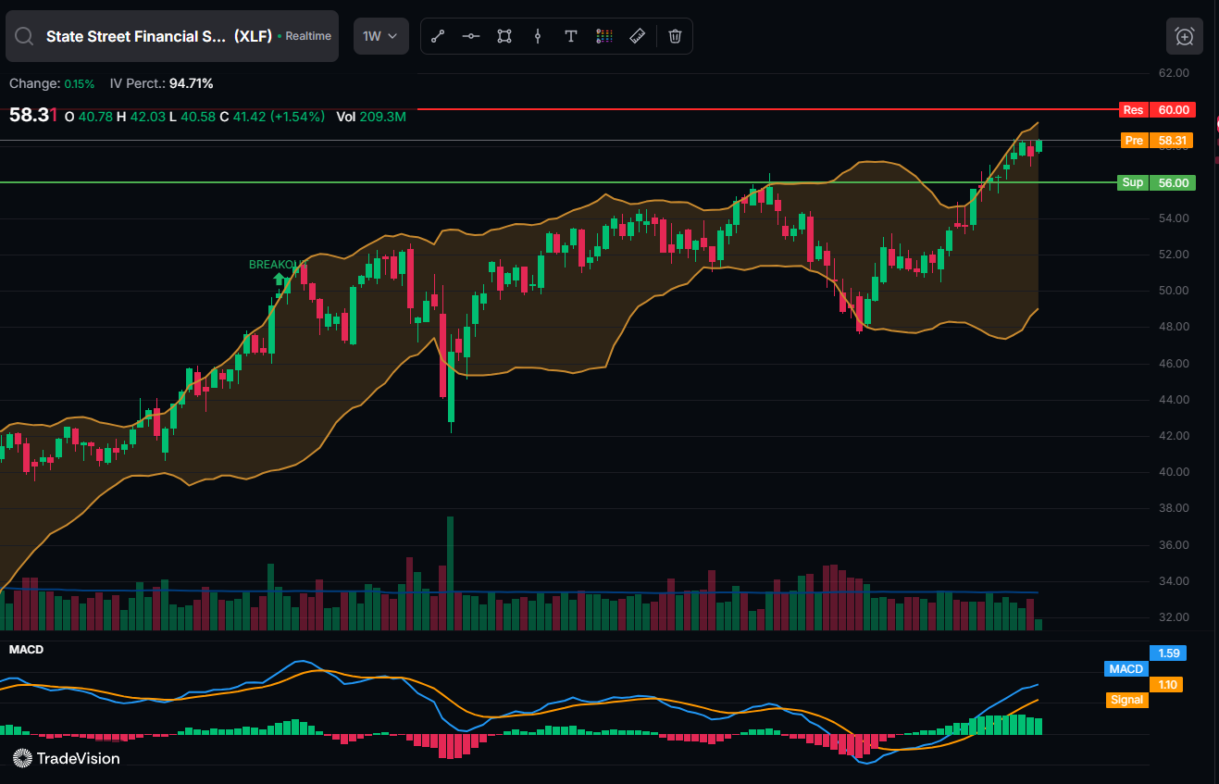
Task: Click the orange Signal value tag 1.10
Action: 1168,685
